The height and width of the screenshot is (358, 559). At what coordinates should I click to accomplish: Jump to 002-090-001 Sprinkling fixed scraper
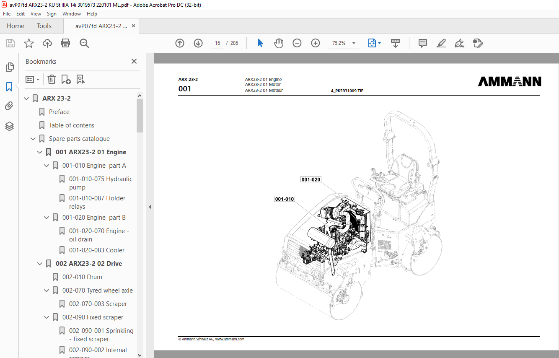(x=101, y=335)
